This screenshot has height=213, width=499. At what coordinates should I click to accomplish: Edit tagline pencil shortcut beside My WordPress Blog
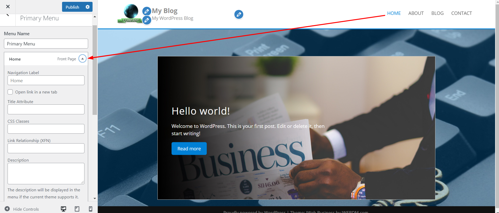[147, 20]
